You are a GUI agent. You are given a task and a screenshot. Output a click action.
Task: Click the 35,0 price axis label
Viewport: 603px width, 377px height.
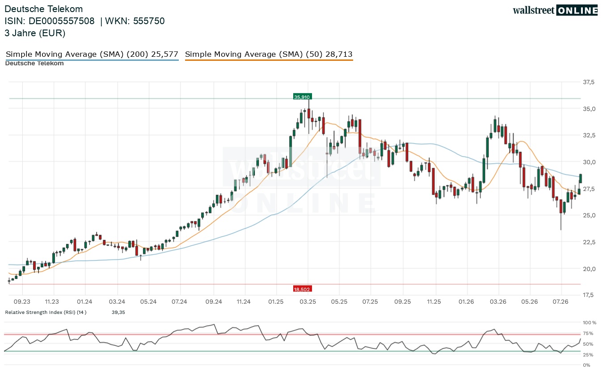(x=589, y=109)
